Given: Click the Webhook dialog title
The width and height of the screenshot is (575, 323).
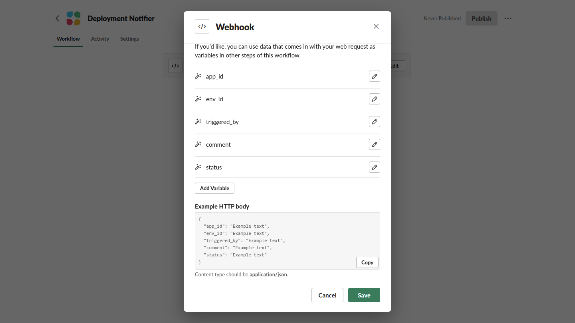Looking at the screenshot, I should point(235,27).
